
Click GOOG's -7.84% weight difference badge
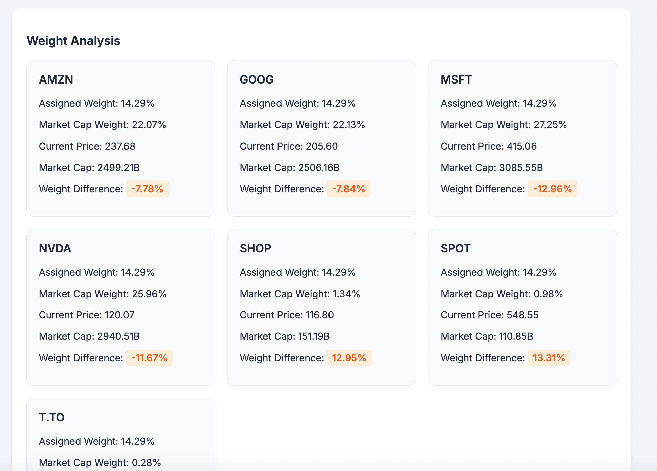coord(348,189)
